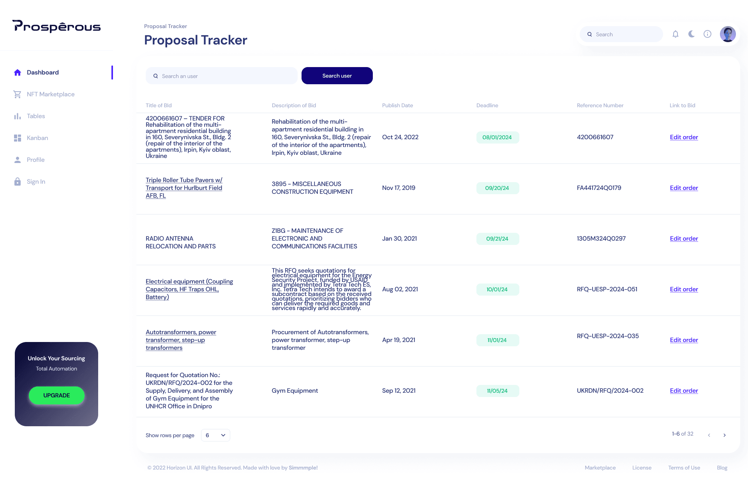Click Search user button
Screen dimensions: 748x482
[337, 75]
